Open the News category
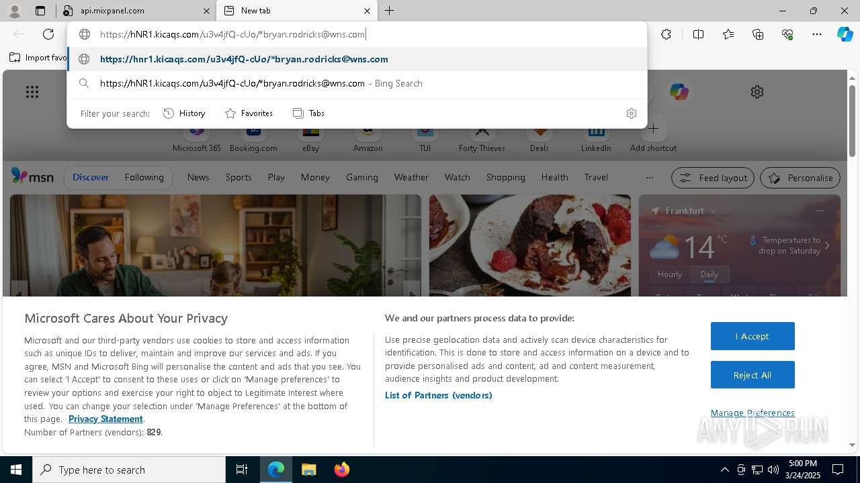Viewport: 860px width, 483px height. pyautogui.click(x=198, y=178)
